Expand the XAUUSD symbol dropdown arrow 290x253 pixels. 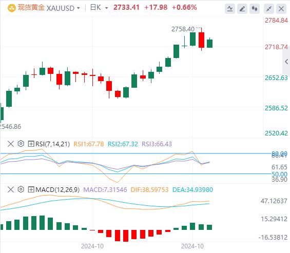tap(79, 8)
